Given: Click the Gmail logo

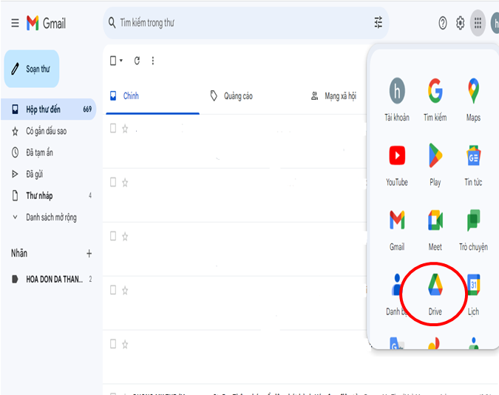Looking at the screenshot, I should [46, 23].
